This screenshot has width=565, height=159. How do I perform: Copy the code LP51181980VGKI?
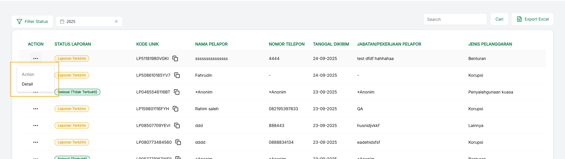point(175,58)
